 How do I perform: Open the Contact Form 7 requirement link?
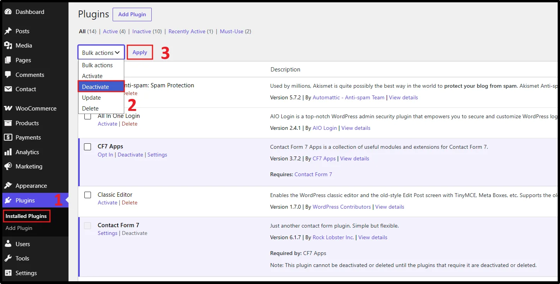pyautogui.click(x=313, y=175)
